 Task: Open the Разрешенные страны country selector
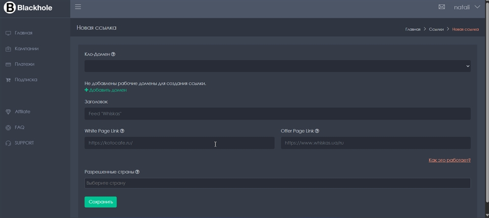(x=277, y=183)
